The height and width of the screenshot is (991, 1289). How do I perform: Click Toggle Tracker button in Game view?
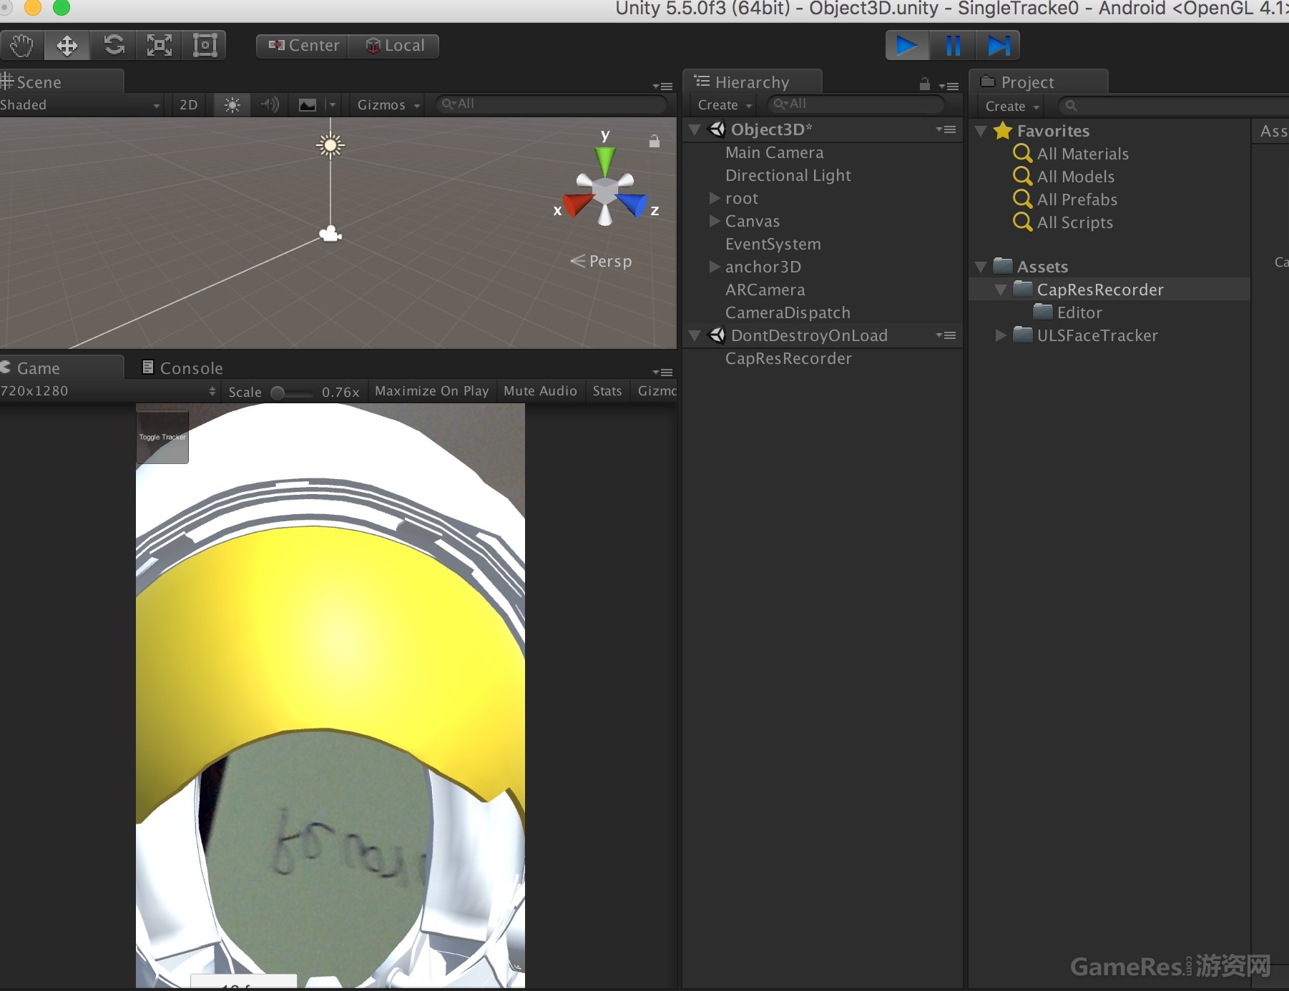pos(162,437)
